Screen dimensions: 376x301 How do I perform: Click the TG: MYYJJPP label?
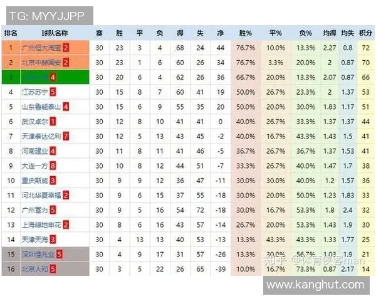48,15
